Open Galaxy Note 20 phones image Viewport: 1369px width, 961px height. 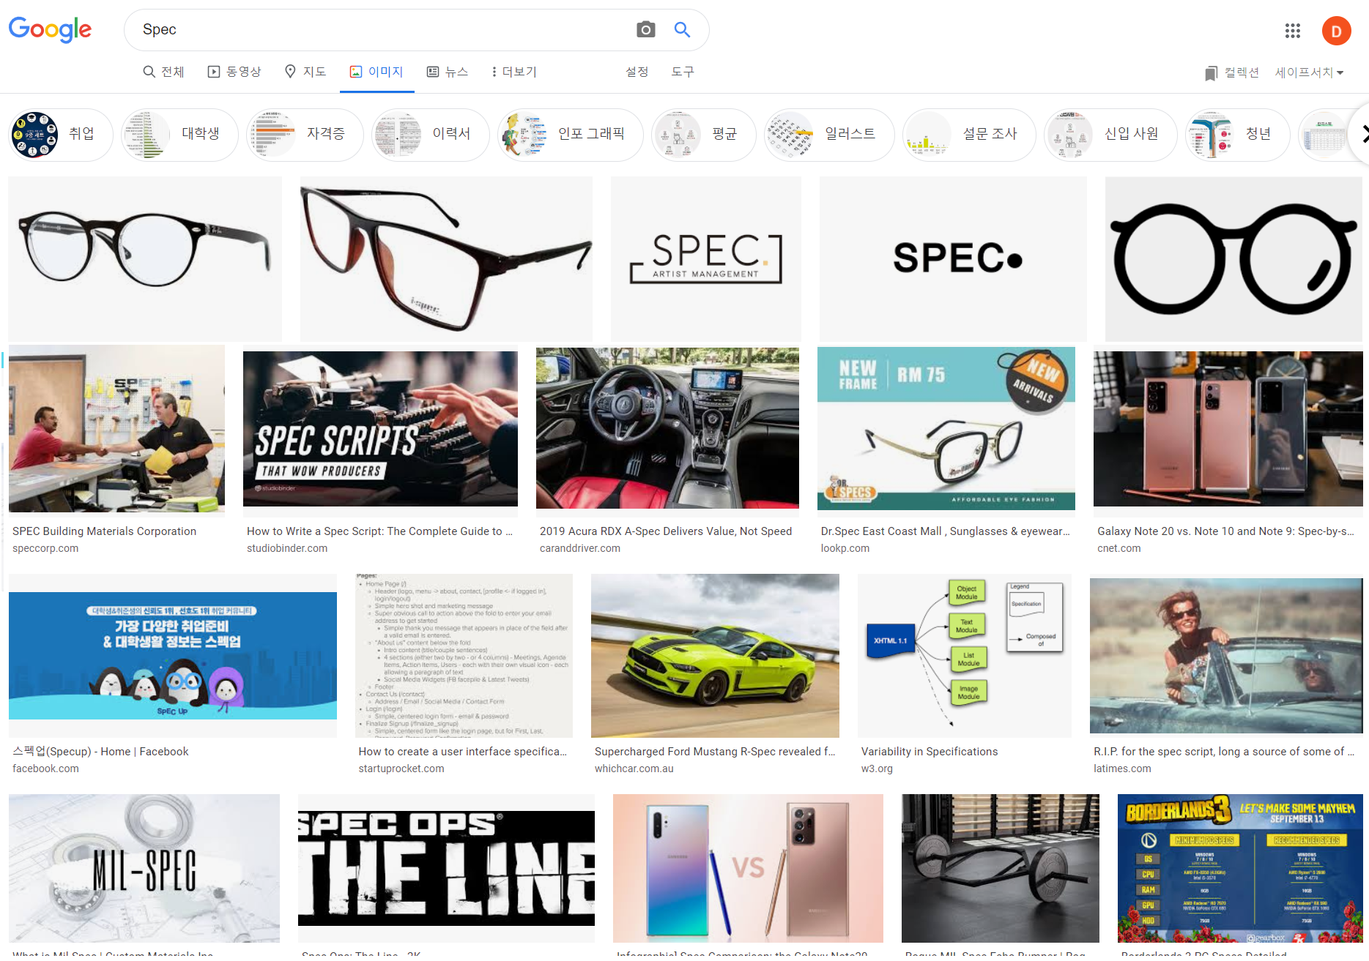(x=1228, y=429)
